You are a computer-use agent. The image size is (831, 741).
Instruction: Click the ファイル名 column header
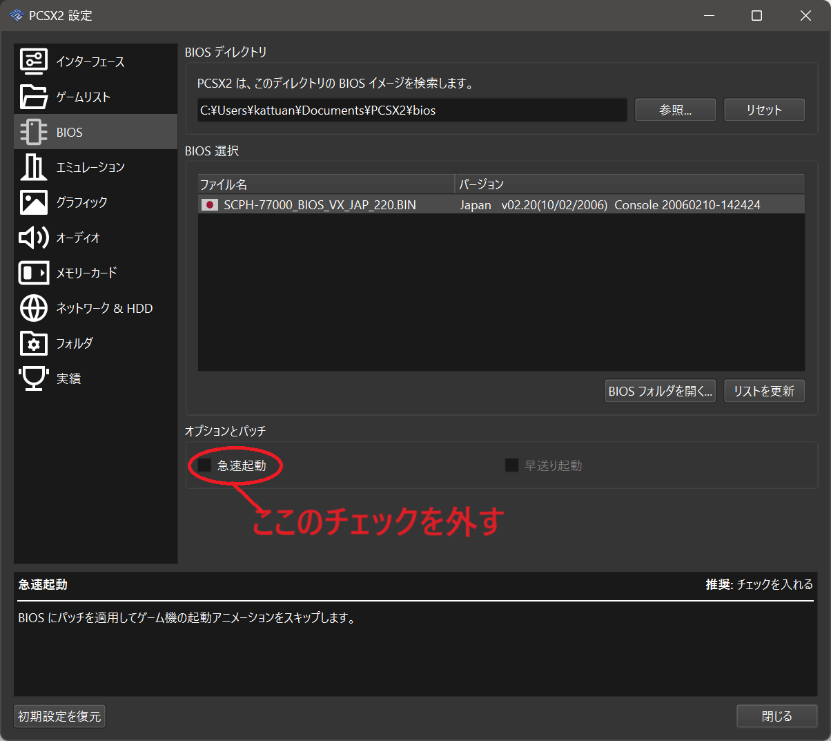point(326,184)
